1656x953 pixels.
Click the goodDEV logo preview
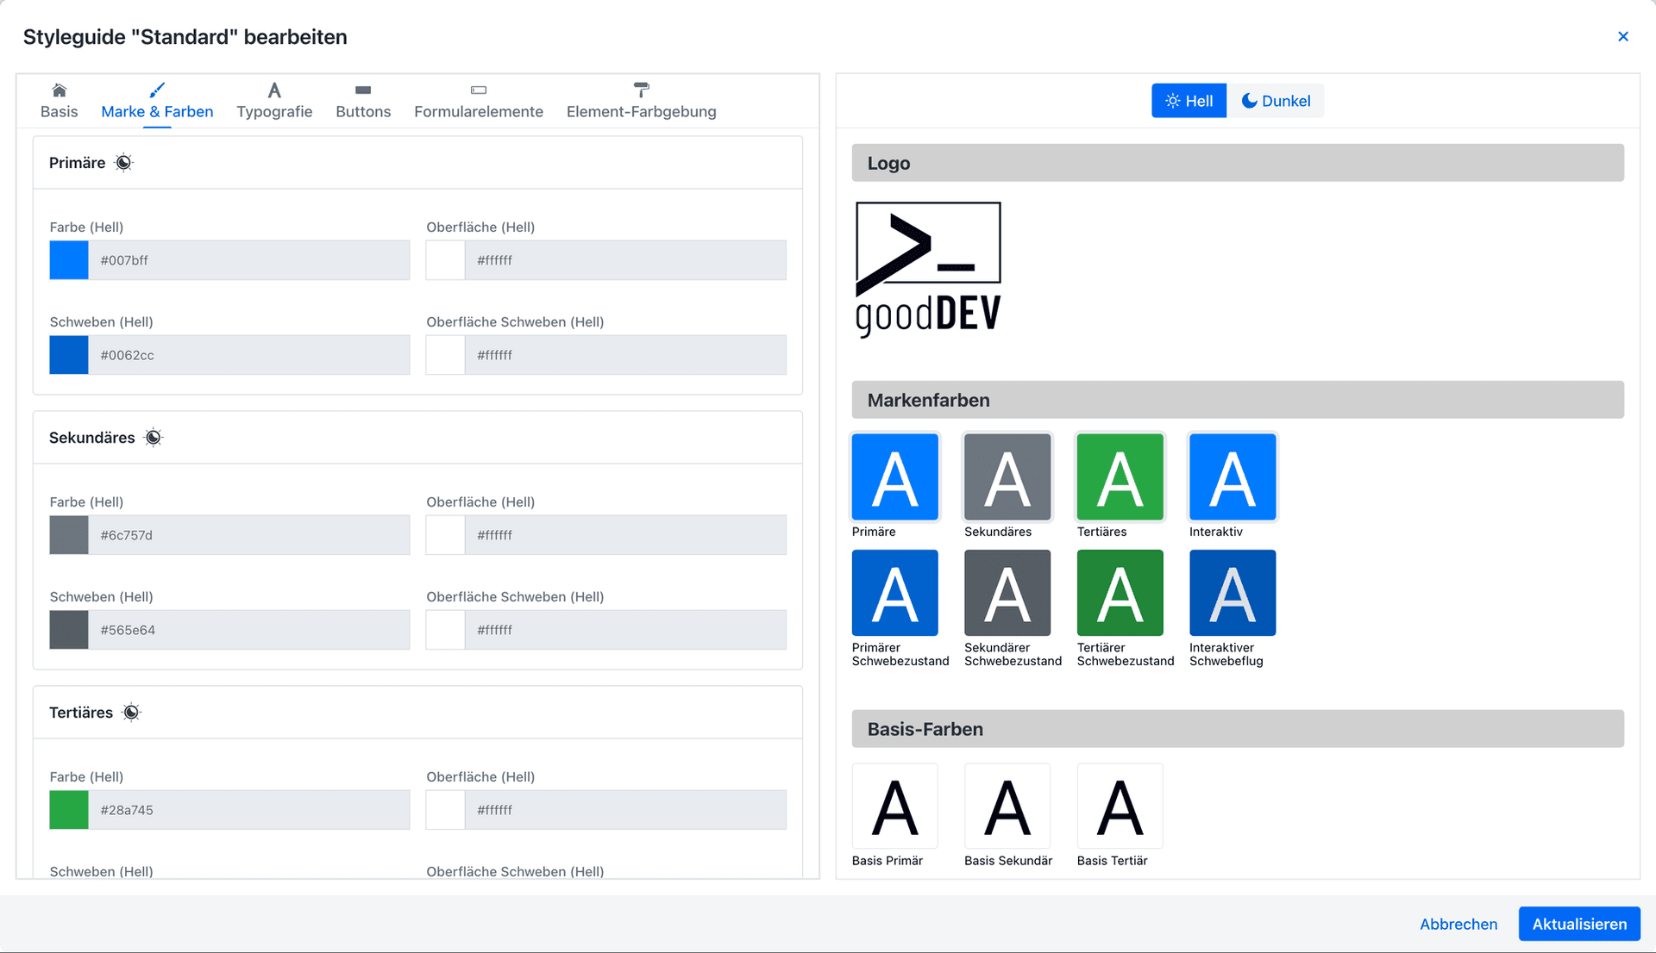[x=928, y=270]
